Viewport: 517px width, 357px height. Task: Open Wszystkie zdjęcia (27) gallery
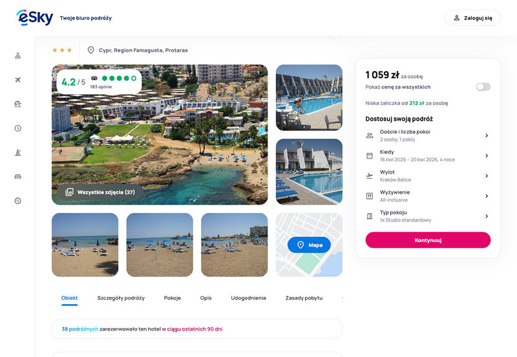click(x=100, y=192)
